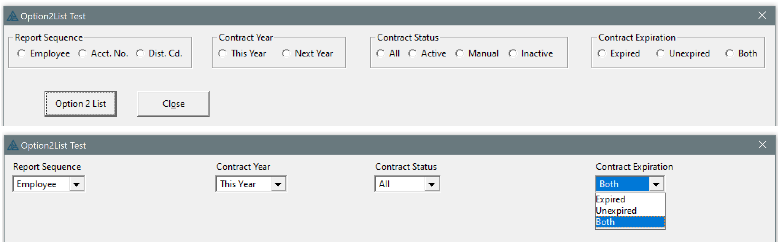Choose Both in the open dropdown list
The height and width of the screenshot is (246, 782).
[x=606, y=222]
